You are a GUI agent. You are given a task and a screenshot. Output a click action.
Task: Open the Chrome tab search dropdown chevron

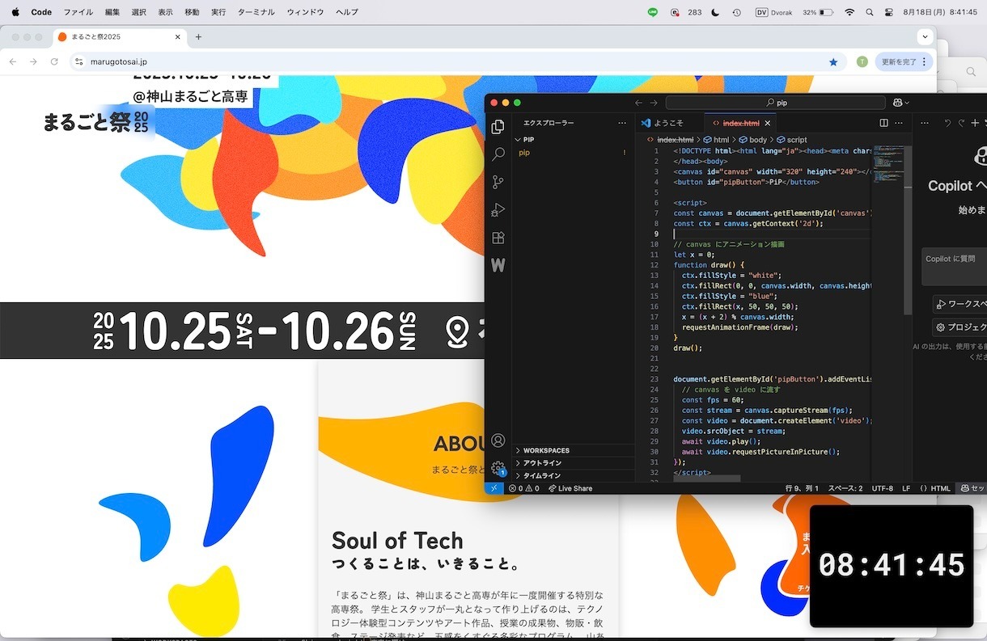pos(926,37)
